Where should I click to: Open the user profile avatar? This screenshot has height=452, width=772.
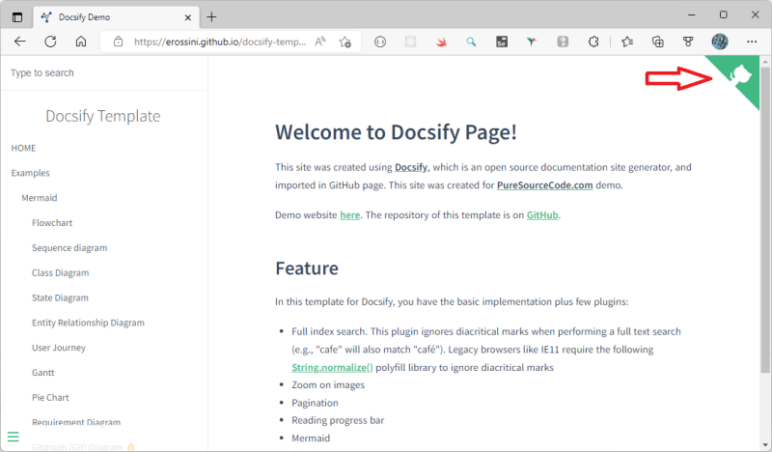(720, 42)
